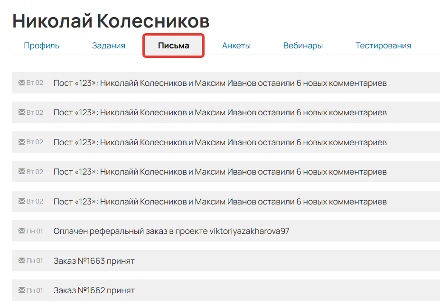
Task: Go to the Тестирования tab
Action: click(383, 46)
